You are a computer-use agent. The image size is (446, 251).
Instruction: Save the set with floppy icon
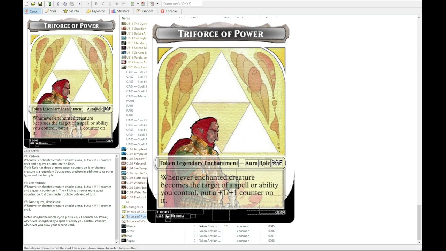40,4
